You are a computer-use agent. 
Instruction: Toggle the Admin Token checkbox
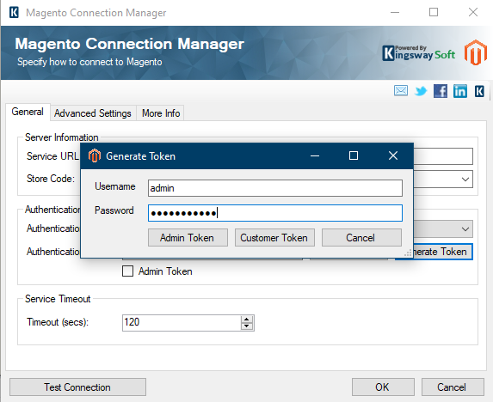pyautogui.click(x=127, y=271)
